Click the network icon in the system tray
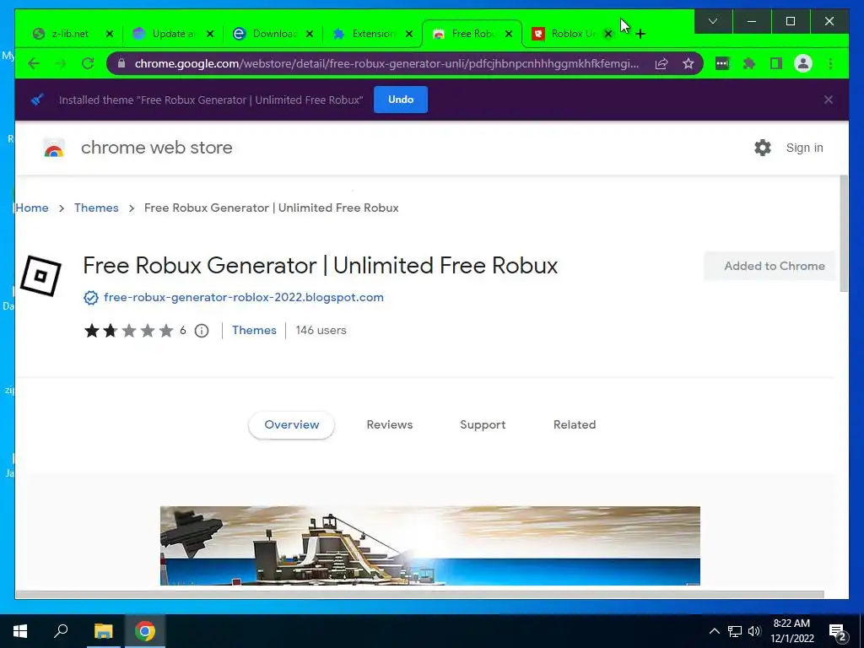 [735, 631]
